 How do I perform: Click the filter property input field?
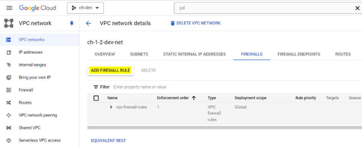point(237,87)
